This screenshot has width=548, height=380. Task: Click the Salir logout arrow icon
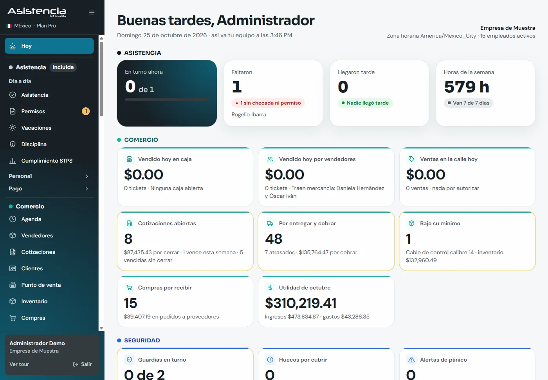point(76,364)
